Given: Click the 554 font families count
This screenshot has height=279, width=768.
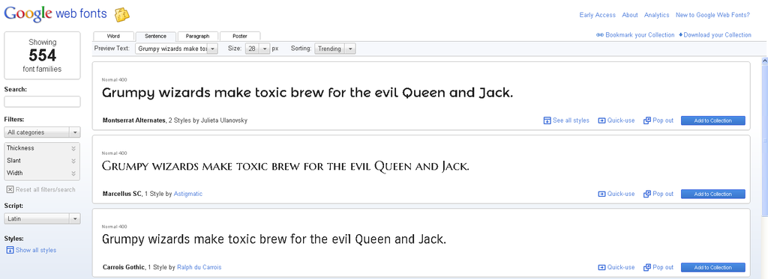Looking at the screenshot, I should pyautogui.click(x=42, y=55).
